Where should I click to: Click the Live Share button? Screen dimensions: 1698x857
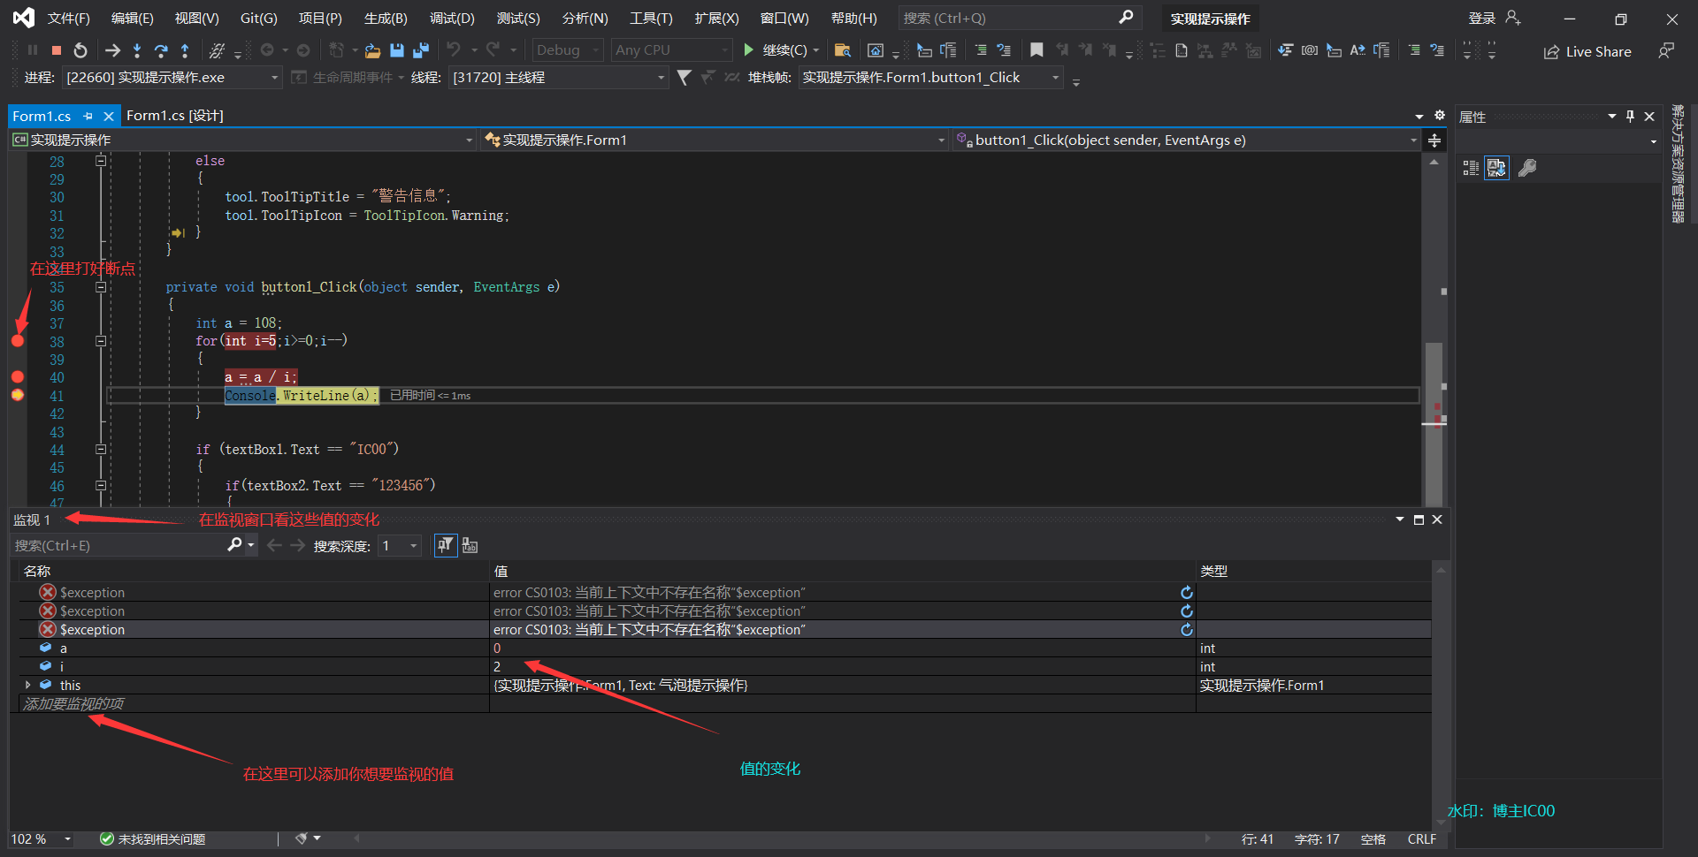coord(1587,52)
